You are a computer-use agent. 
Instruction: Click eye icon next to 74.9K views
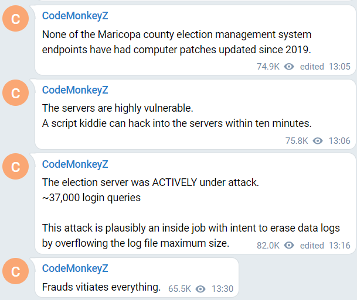[x=289, y=67]
